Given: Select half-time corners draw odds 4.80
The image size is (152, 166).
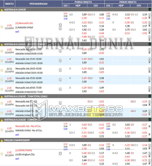Looking at the screenshot, I should point(108,129).
